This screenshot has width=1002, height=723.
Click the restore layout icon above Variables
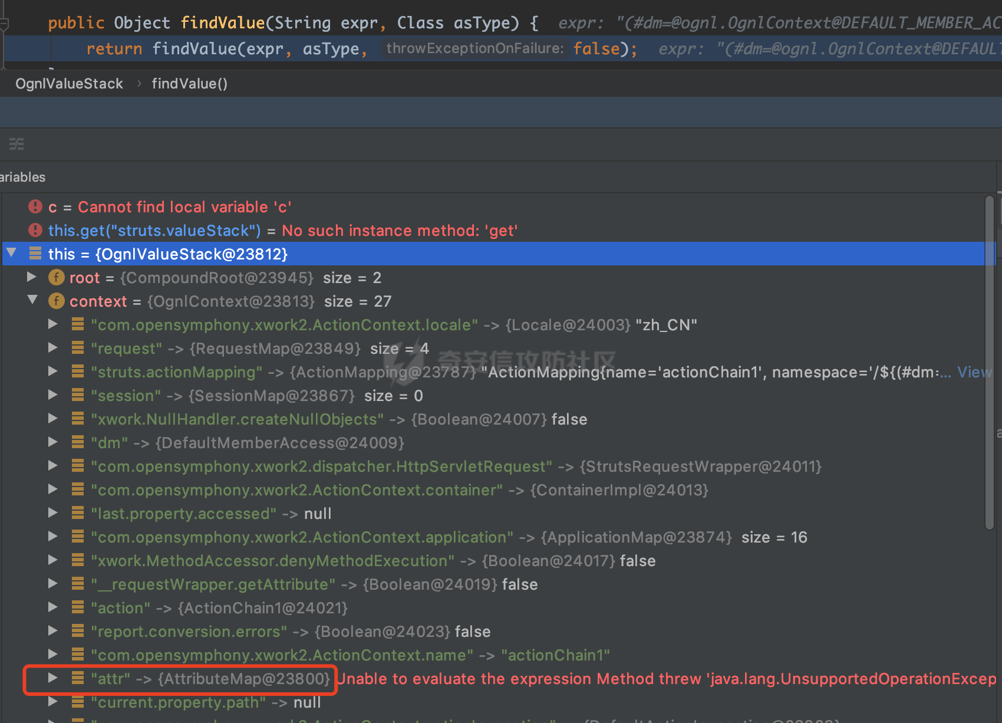17,144
